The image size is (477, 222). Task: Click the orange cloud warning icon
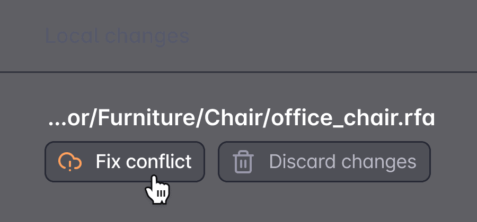click(x=70, y=162)
